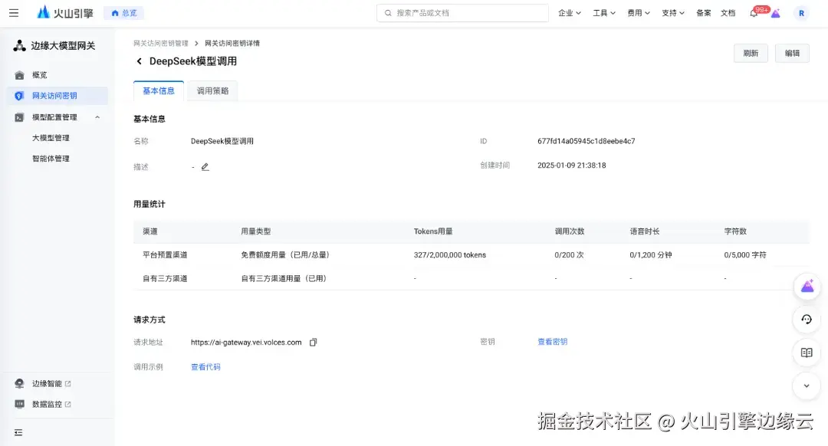Click the 查看密钥 link
Image resolution: width=828 pixels, height=446 pixels.
[552, 342]
